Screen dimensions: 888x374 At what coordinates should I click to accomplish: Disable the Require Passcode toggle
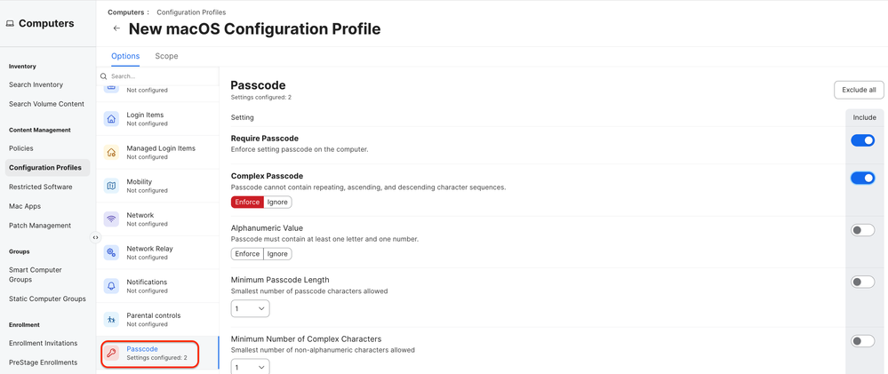coord(862,140)
